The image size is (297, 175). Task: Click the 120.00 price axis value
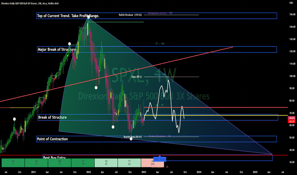(x=292, y=51)
